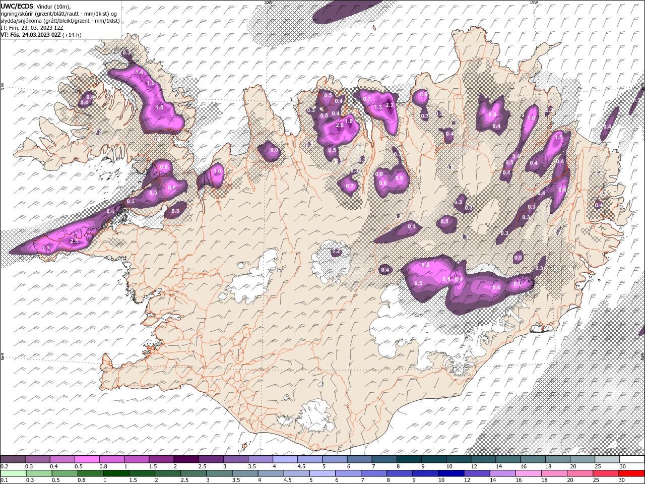Pick the darkest green 1–1.5 rain legend swatch

point(116,473)
